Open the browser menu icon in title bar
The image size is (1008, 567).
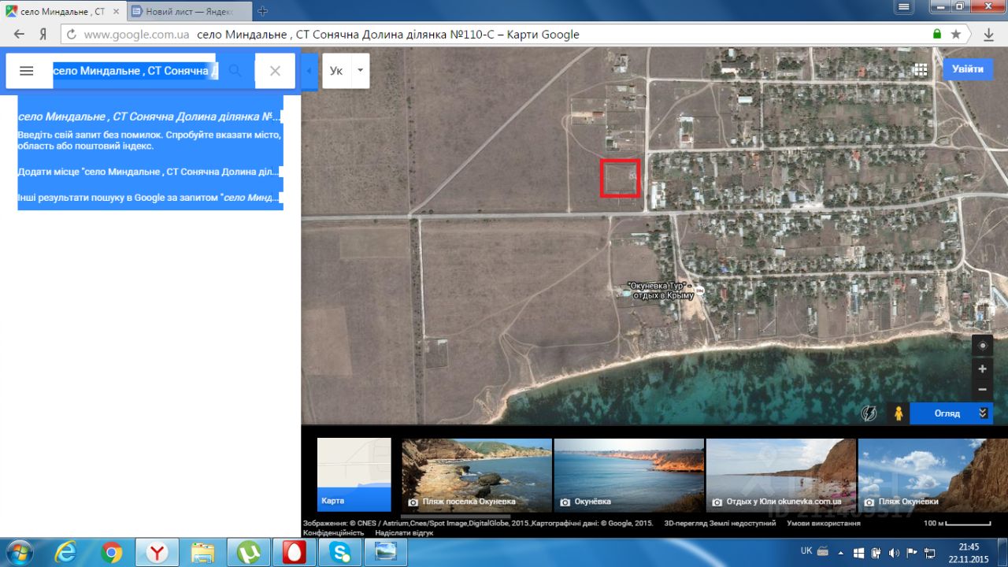(x=906, y=6)
